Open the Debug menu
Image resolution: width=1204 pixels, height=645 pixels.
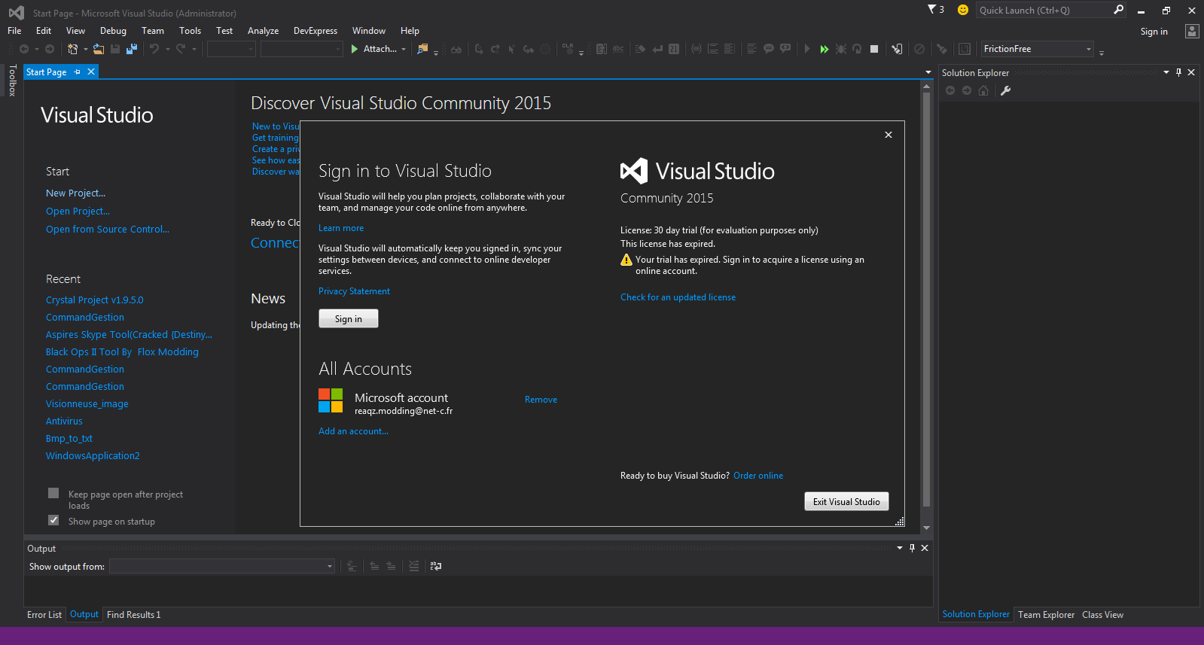113,31
